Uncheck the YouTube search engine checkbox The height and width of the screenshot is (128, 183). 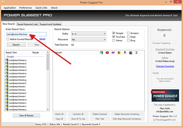pyautogui.click(x=113, y=37)
